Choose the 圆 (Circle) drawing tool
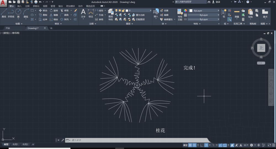This screenshot has width=276, height=149. pyautogui.click(x=18, y=13)
